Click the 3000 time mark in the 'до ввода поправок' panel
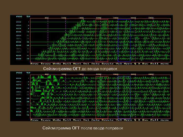The width and height of the screenshot is (183, 137). [133, 18]
